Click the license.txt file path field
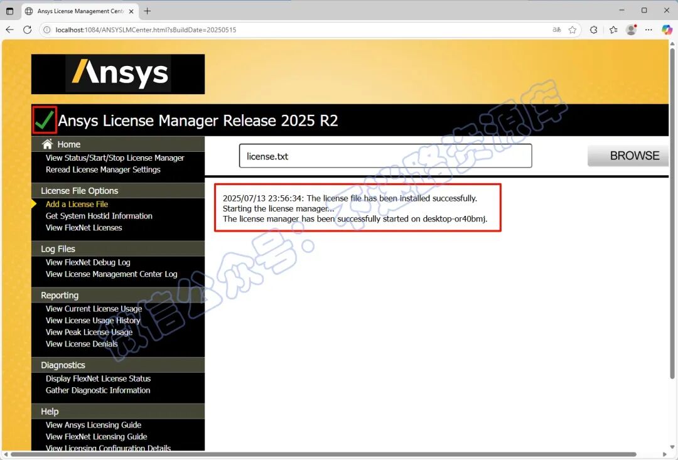Image resolution: width=678 pixels, height=460 pixels. (385, 156)
